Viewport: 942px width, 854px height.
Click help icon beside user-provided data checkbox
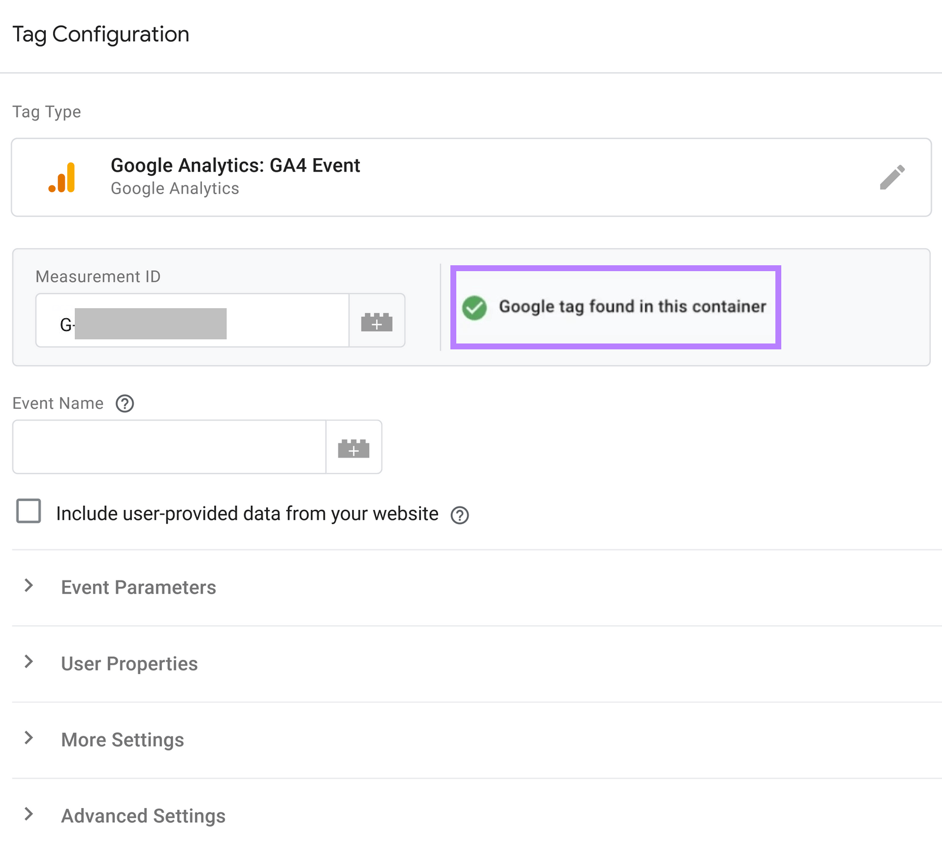(x=461, y=514)
